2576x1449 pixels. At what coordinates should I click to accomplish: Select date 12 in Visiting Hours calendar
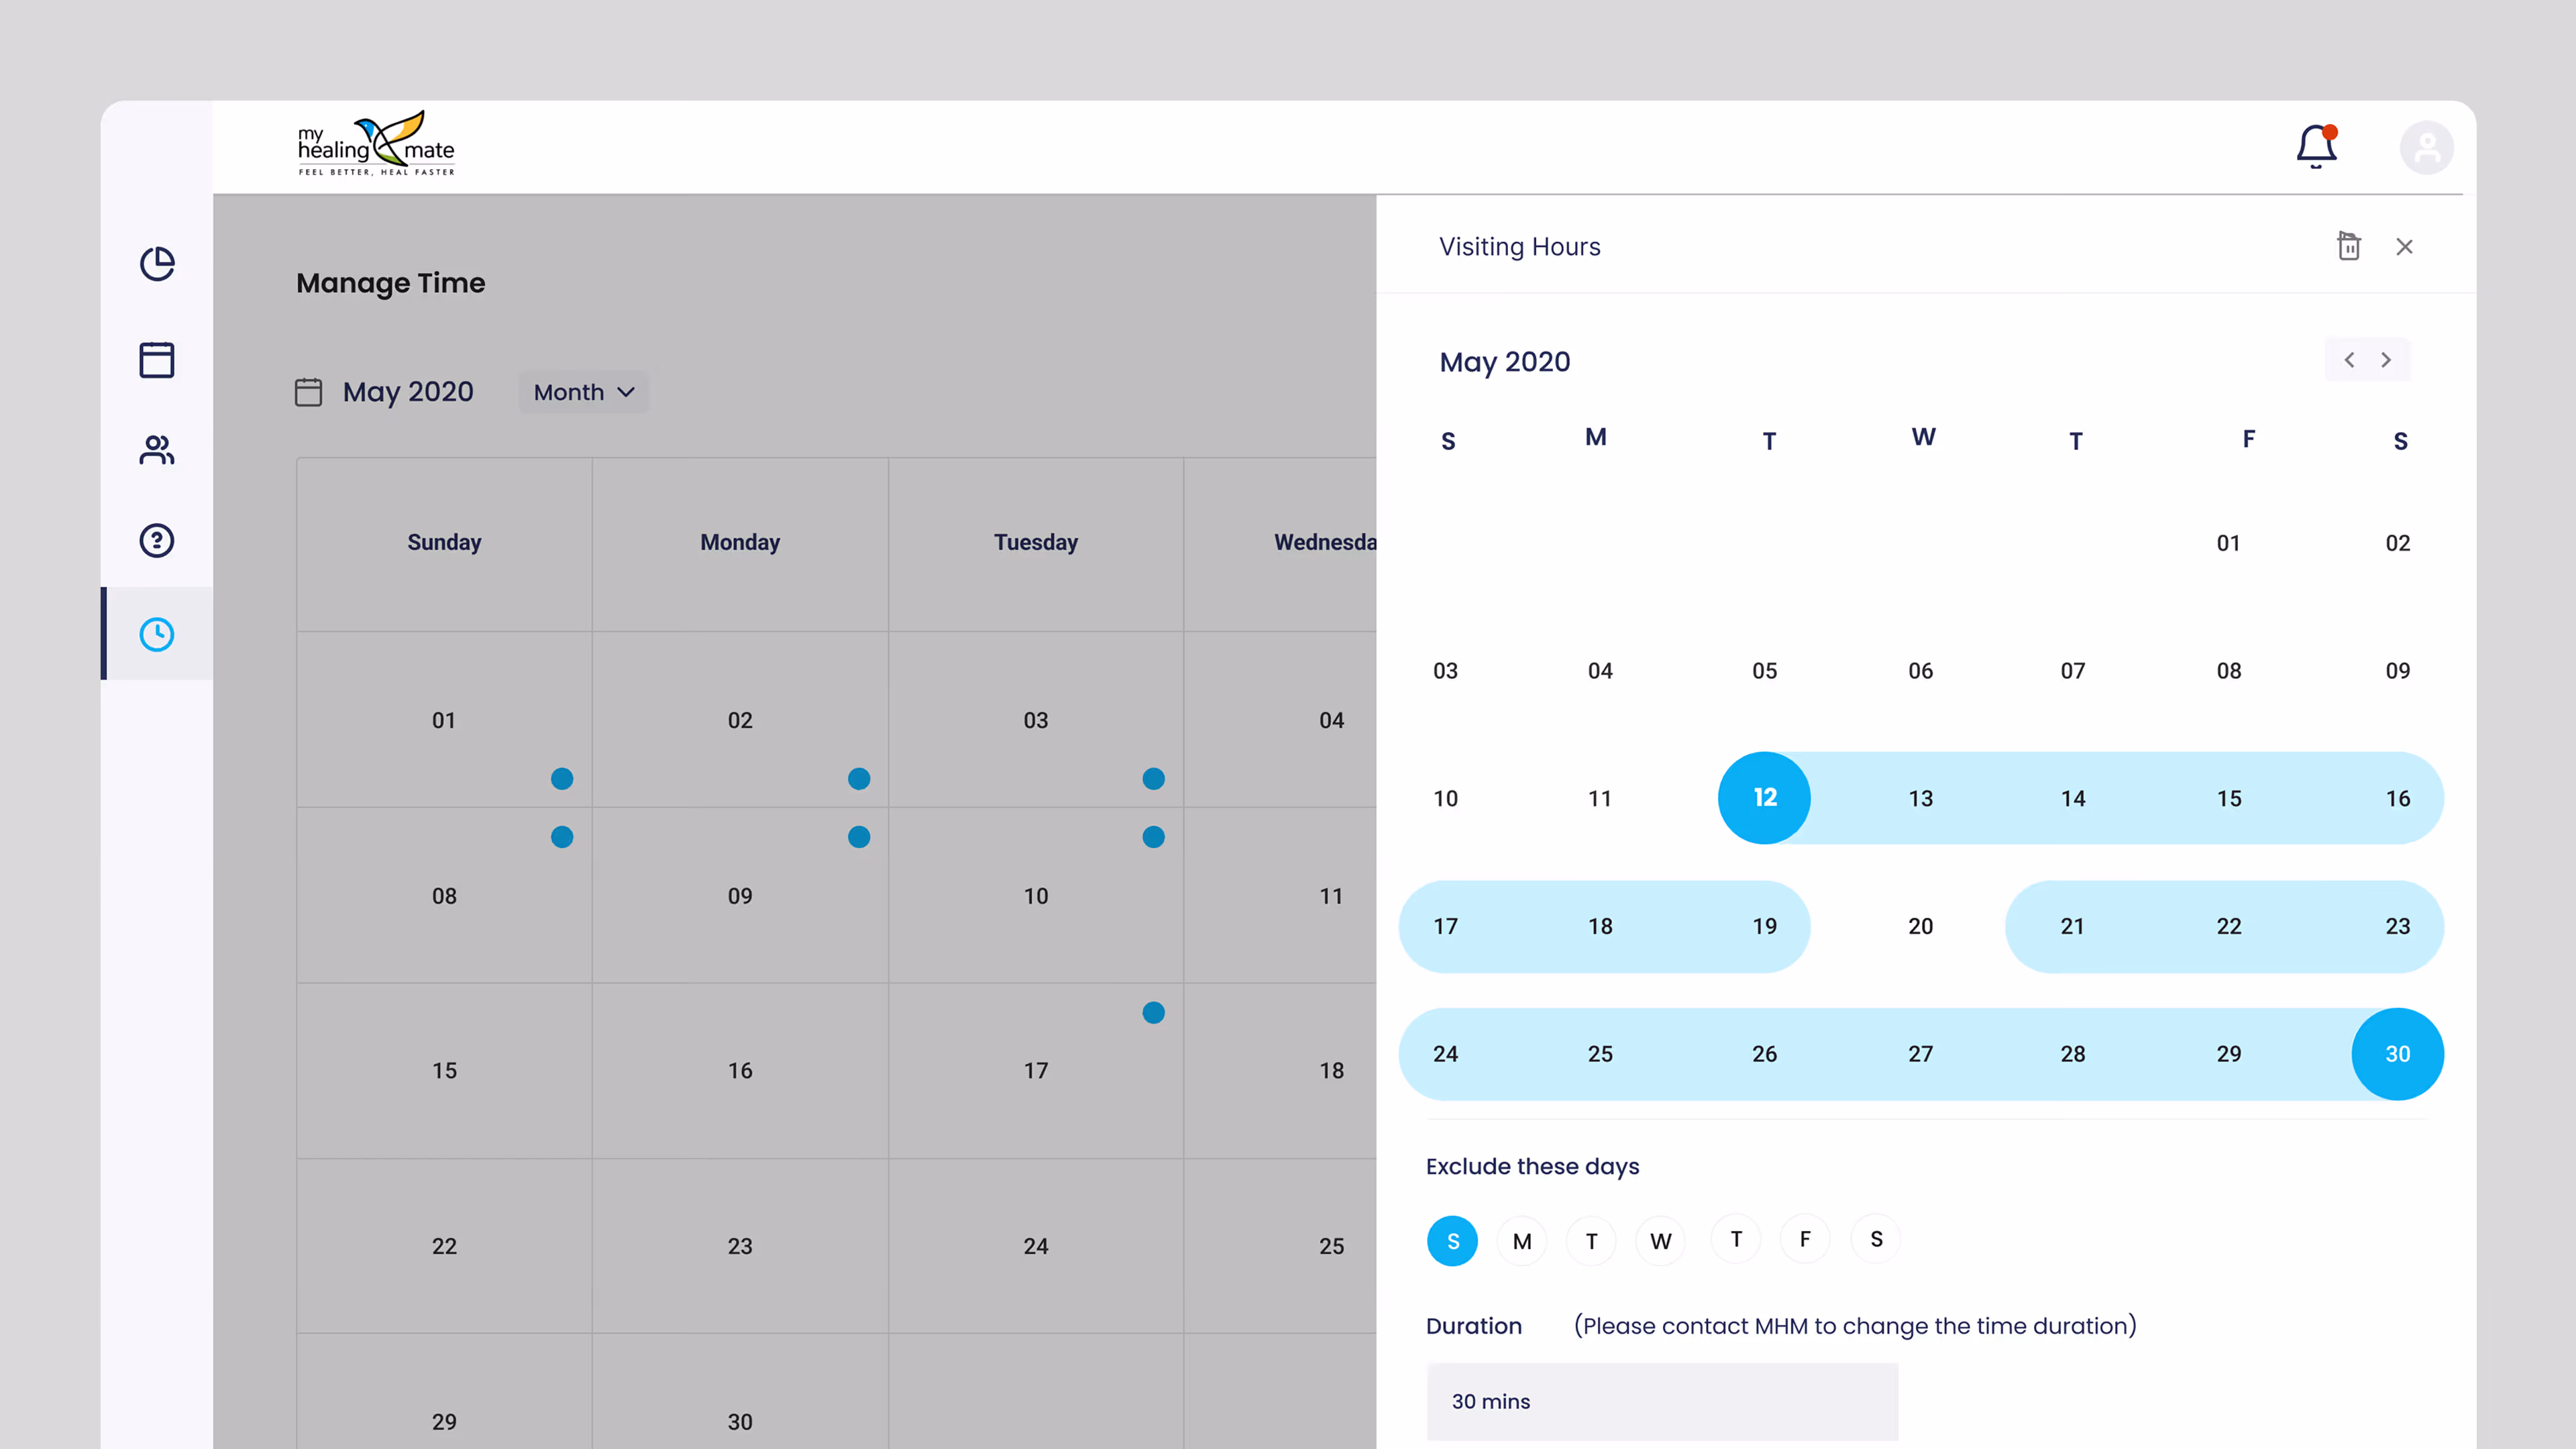[1764, 798]
